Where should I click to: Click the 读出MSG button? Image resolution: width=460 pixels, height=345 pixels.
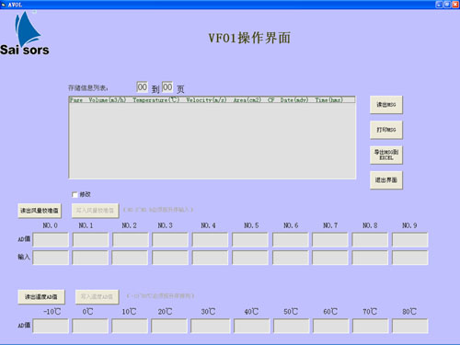(x=386, y=105)
